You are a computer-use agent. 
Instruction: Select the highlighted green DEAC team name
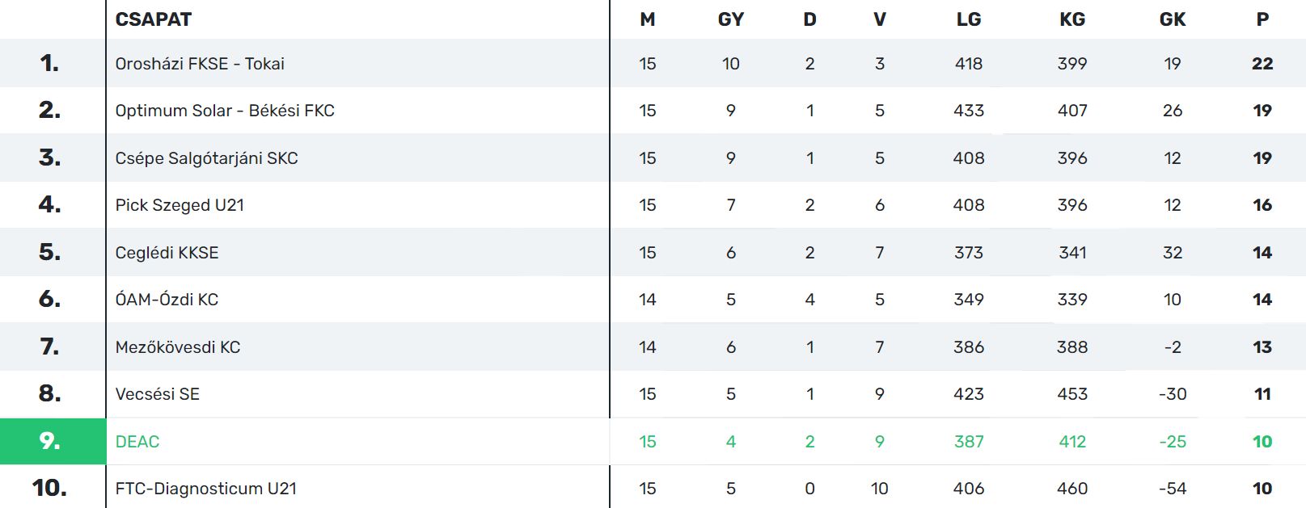pos(137,442)
